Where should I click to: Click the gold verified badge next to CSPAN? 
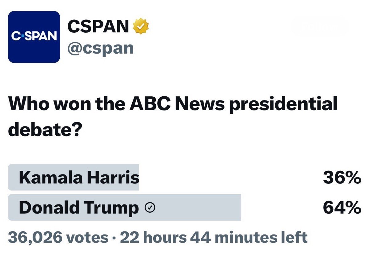[141, 26]
